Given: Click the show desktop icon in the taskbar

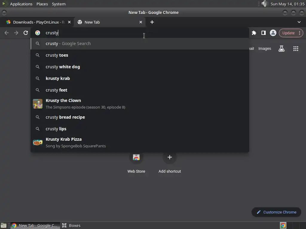Looking at the screenshot, I should pyautogui.click(x=4, y=225).
